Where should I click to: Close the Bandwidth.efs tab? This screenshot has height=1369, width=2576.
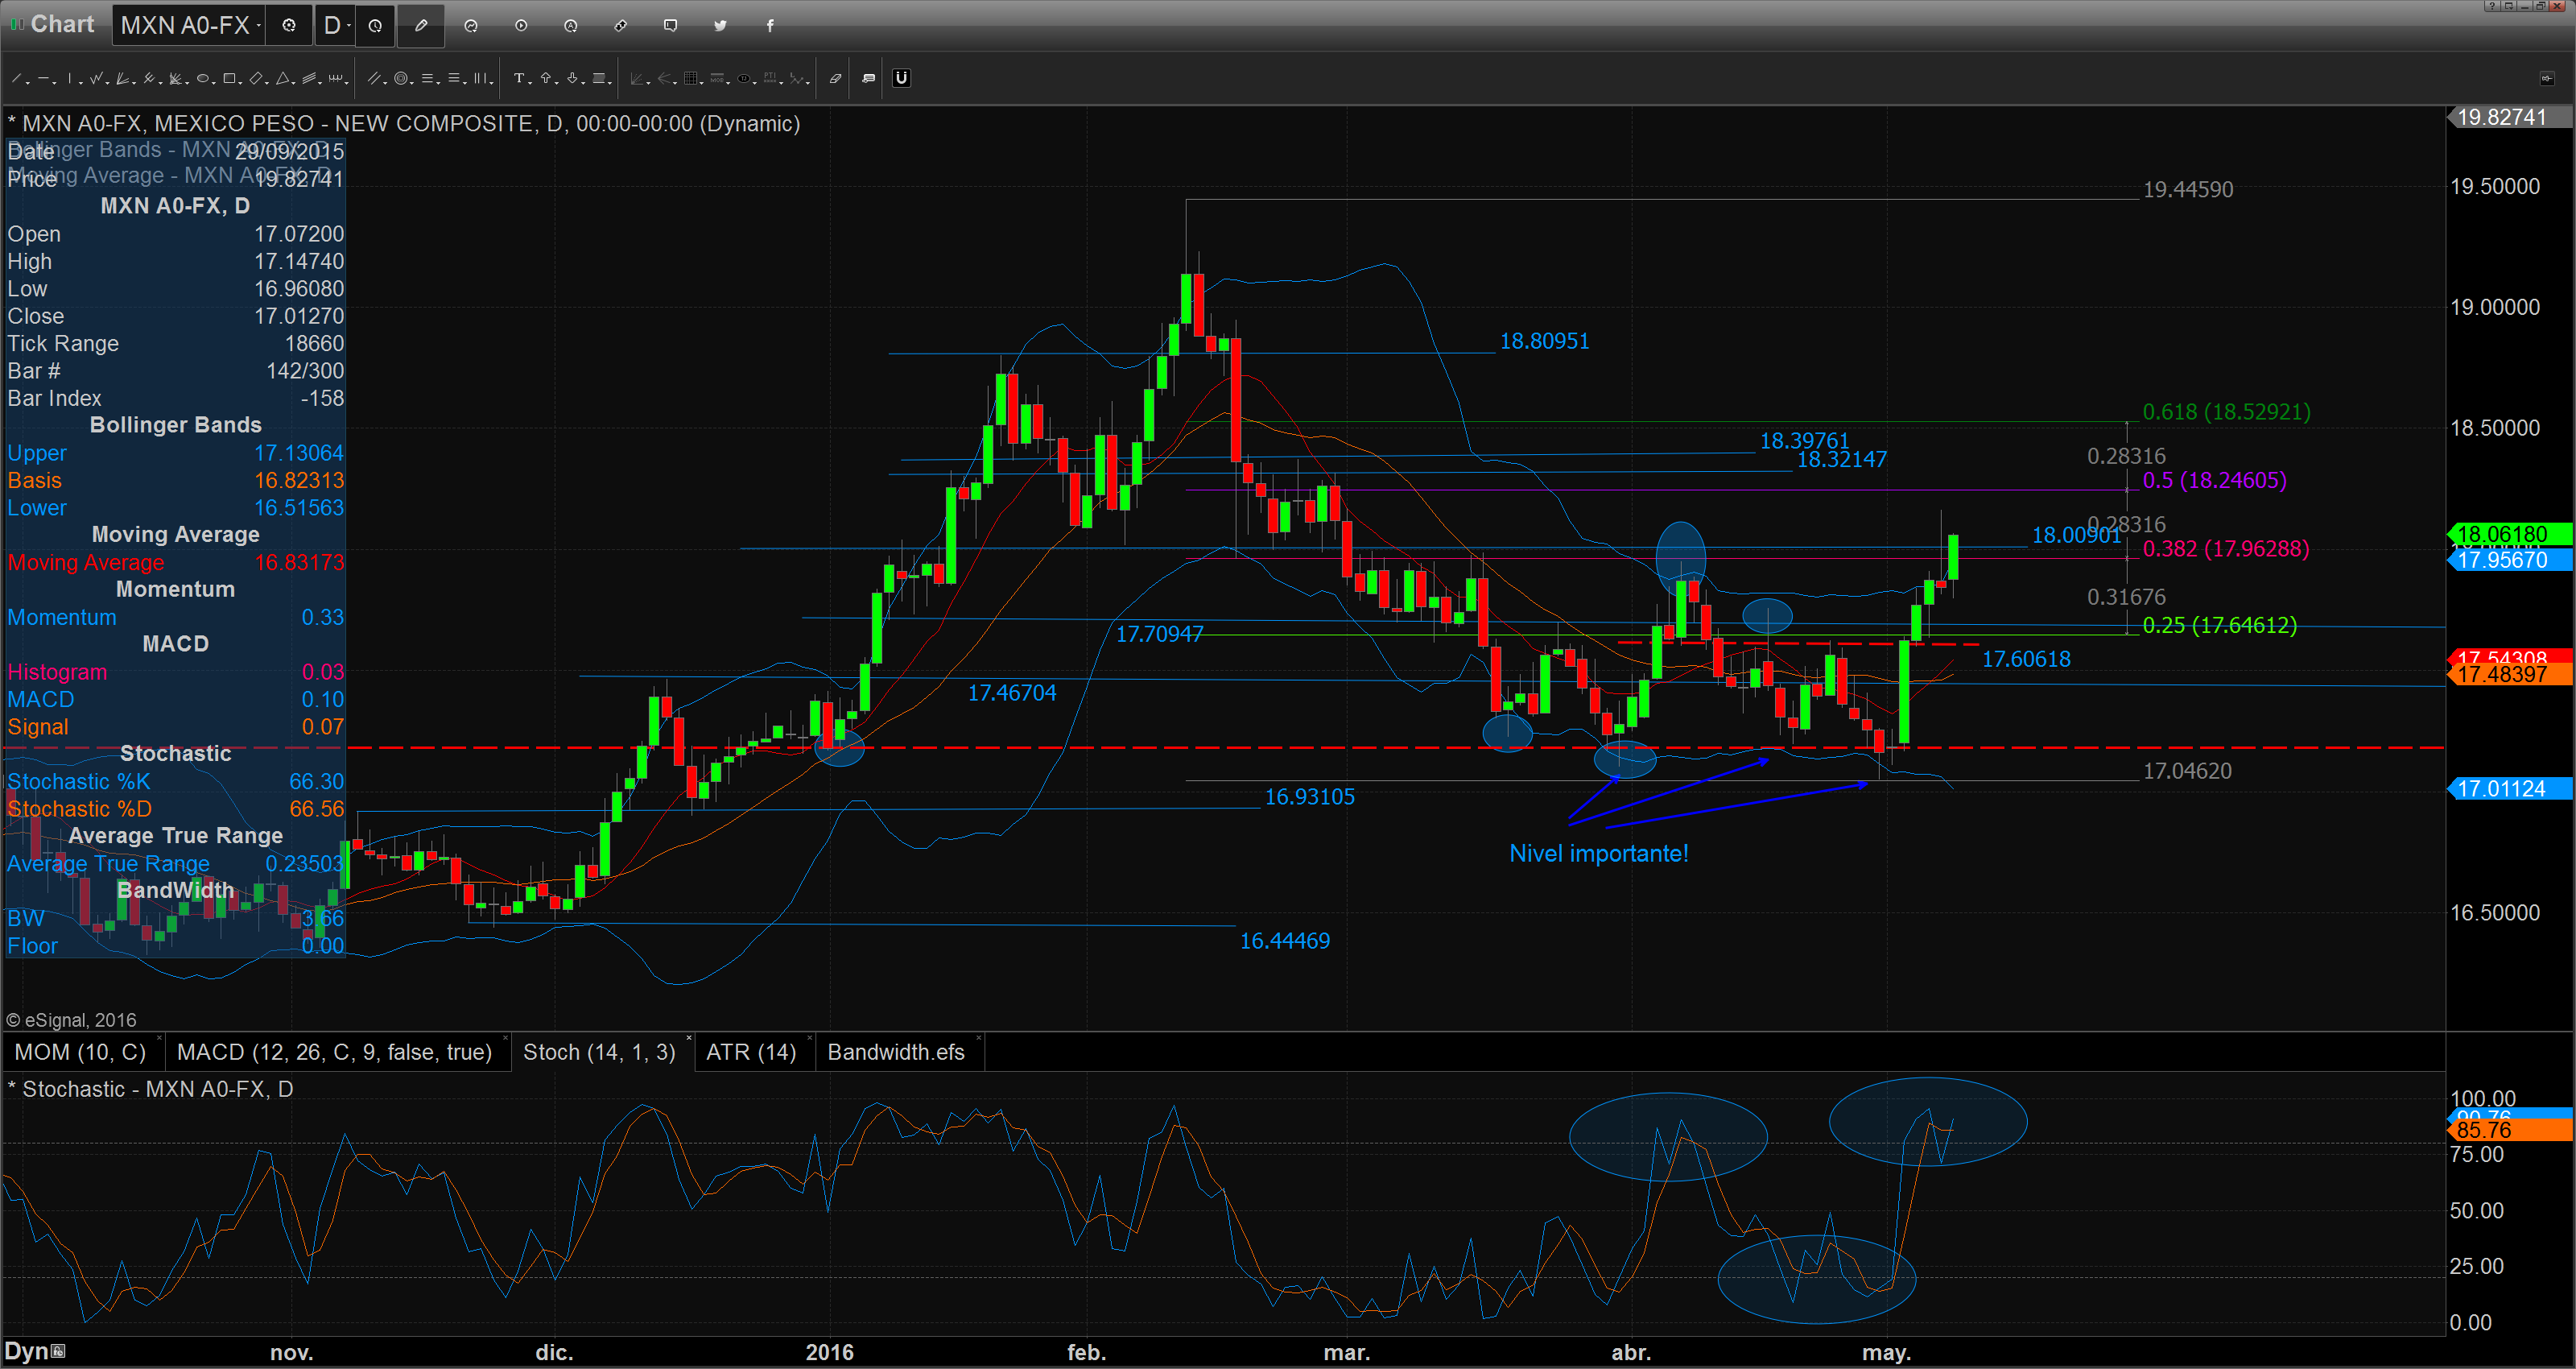978,1038
